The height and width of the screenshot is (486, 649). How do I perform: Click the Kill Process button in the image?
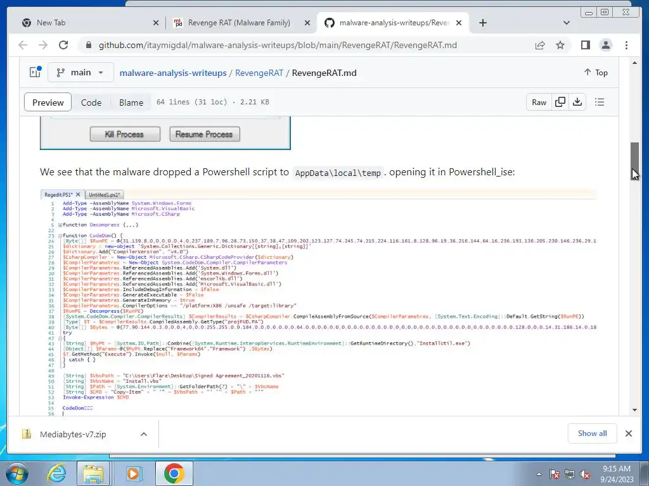tap(125, 134)
